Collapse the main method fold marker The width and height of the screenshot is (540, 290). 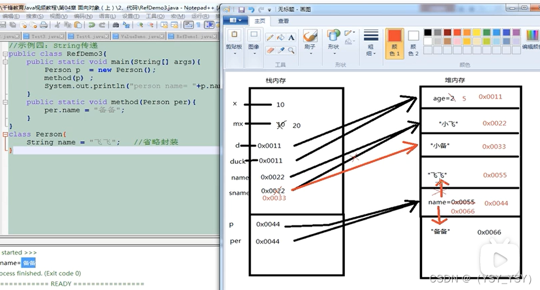pyautogui.click(x=5, y=62)
